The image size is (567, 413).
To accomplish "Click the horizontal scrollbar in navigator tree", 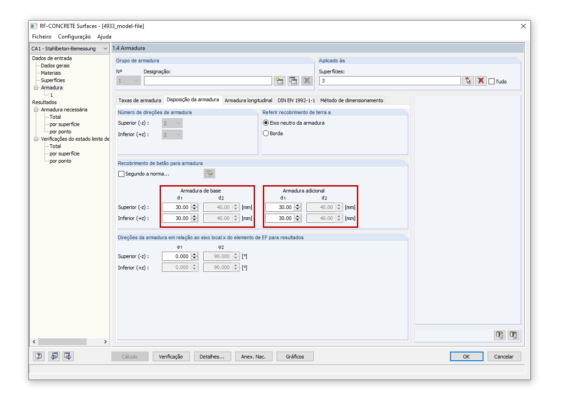I will pyautogui.click(x=62, y=341).
